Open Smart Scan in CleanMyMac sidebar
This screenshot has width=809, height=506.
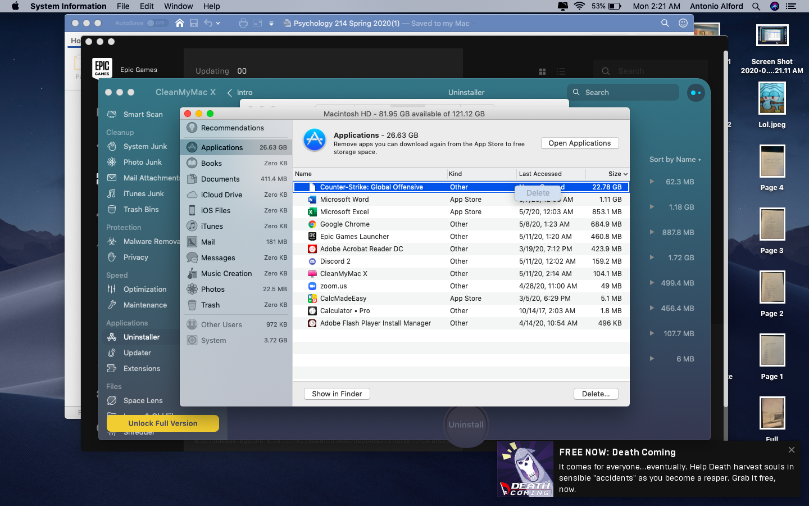135,114
